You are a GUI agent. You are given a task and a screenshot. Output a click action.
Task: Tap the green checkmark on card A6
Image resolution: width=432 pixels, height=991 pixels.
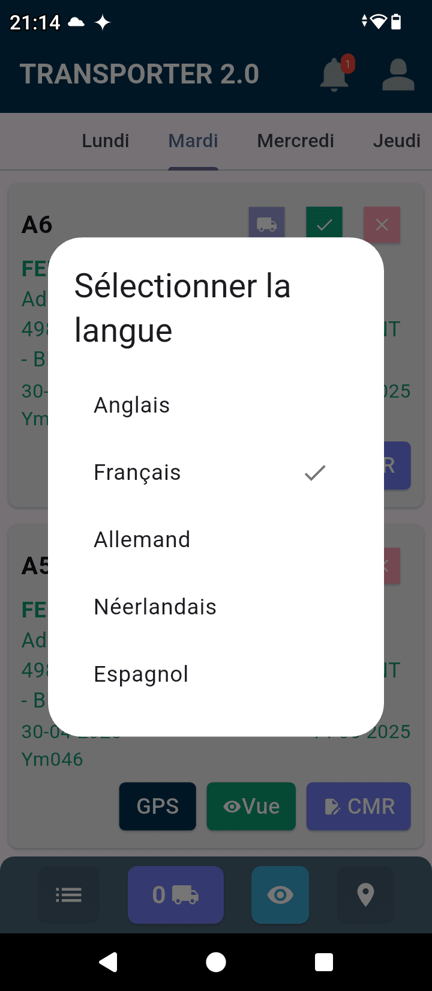pos(324,223)
